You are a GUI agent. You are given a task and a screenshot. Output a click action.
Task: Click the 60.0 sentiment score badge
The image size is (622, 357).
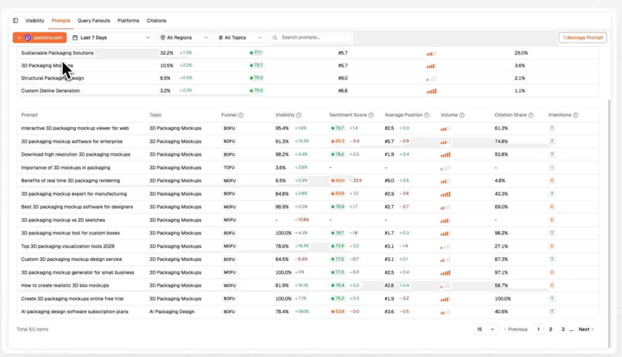coord(338,180)
